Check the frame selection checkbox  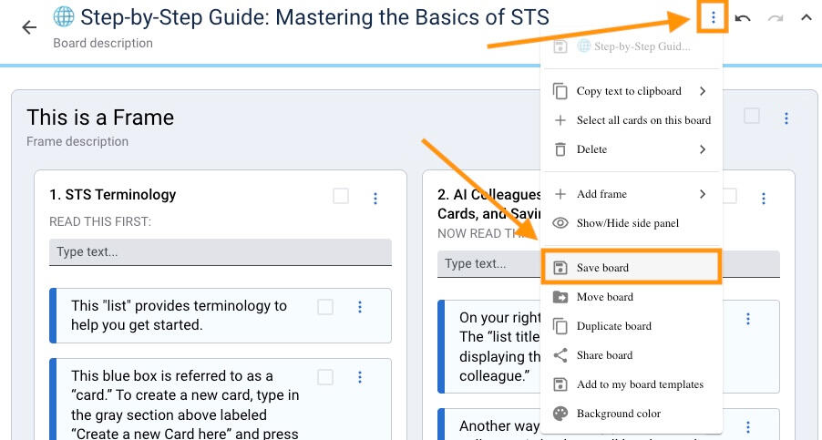click(x=751, y=117)
